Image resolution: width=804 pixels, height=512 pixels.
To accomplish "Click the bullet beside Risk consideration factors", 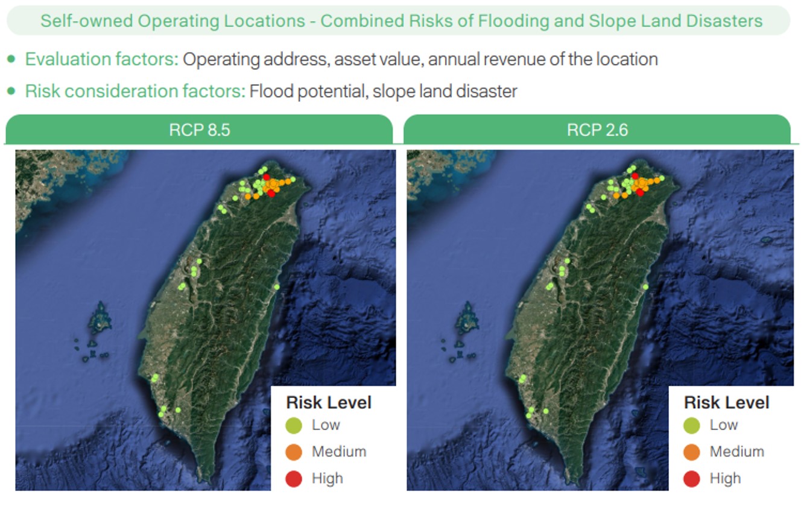I will point(11,91).
